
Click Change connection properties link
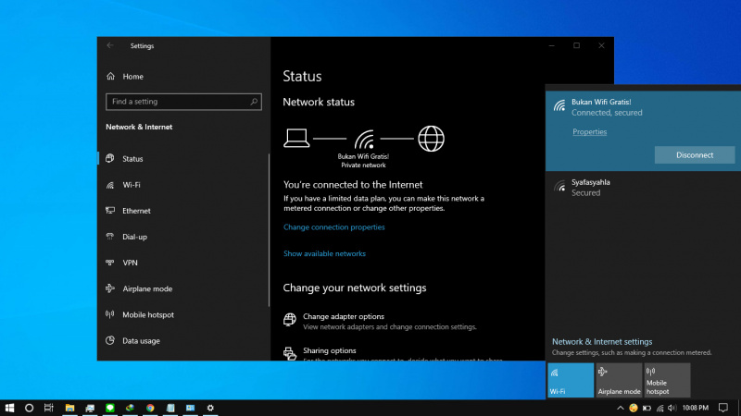coord(334,227)
